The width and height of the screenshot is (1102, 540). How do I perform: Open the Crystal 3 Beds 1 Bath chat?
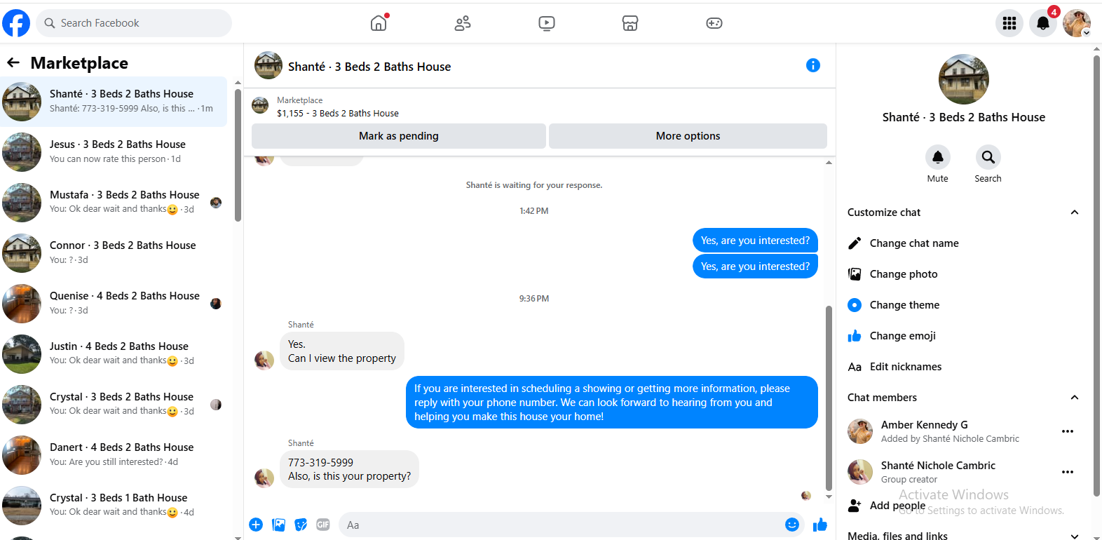coord(114,506)
